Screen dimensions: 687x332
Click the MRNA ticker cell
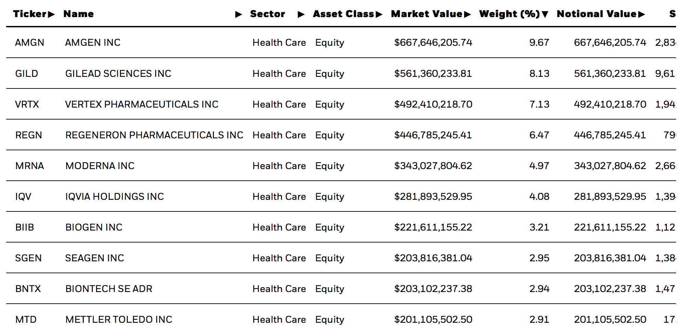tap(30, 166)
